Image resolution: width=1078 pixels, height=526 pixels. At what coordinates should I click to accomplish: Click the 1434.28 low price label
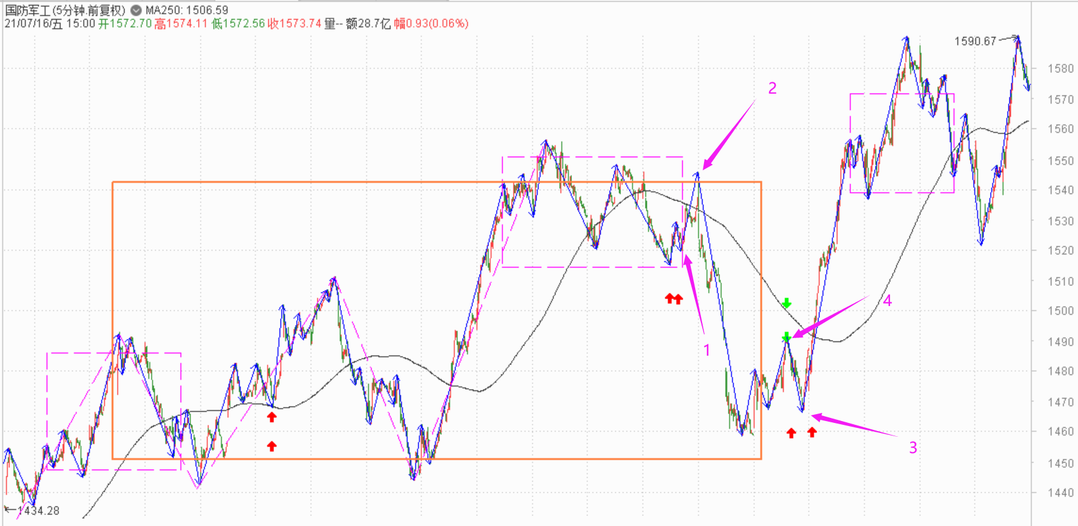[38, 511]
